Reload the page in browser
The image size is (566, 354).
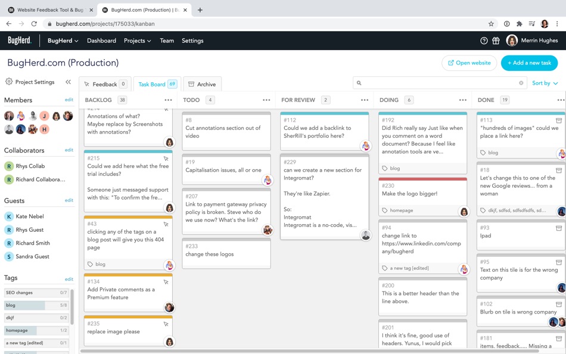34,24
